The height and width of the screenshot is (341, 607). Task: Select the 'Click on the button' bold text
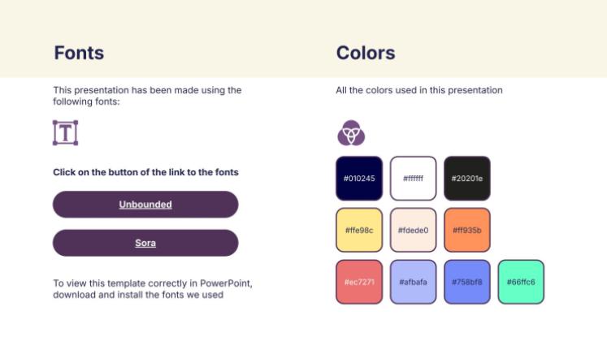pos(145,172)
